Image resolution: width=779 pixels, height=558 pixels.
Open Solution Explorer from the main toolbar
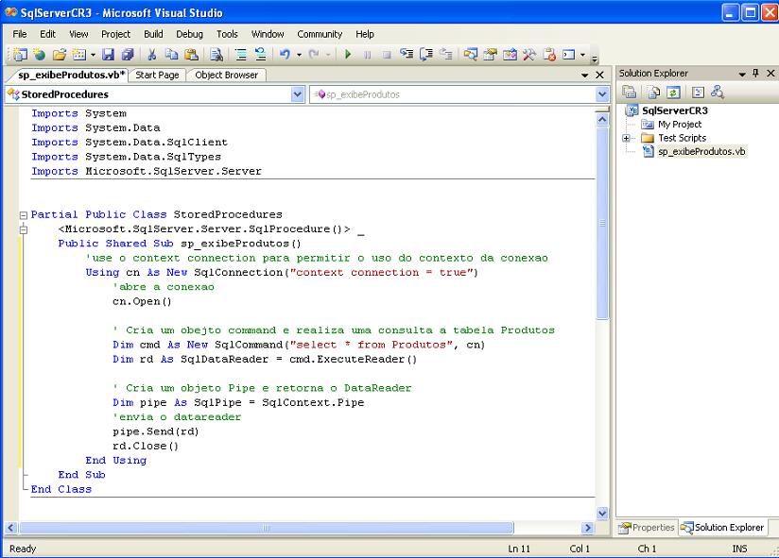[470, 54]
